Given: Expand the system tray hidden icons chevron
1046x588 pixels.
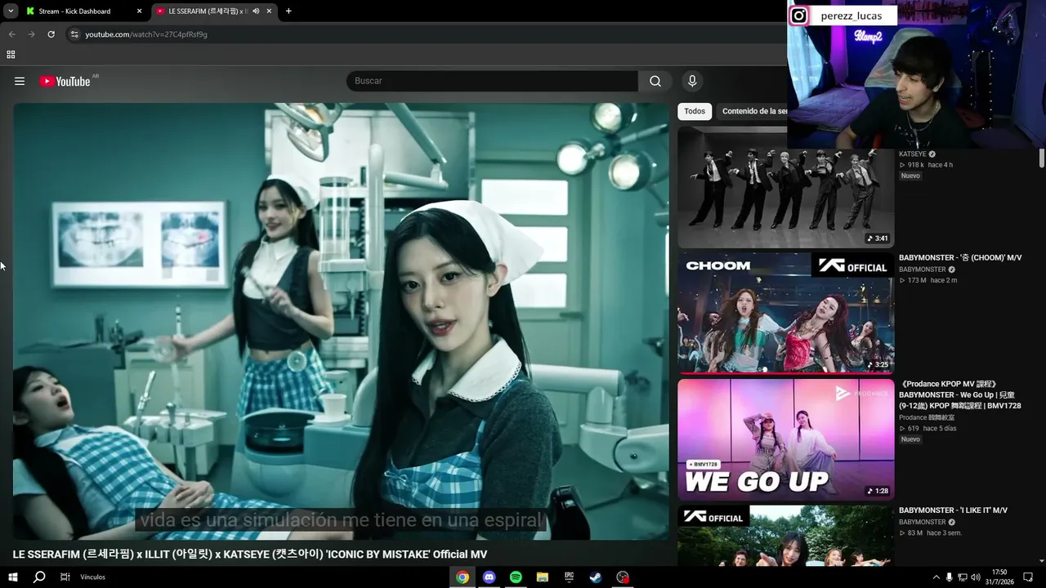Looking at the screenshot, I should 936,577.
